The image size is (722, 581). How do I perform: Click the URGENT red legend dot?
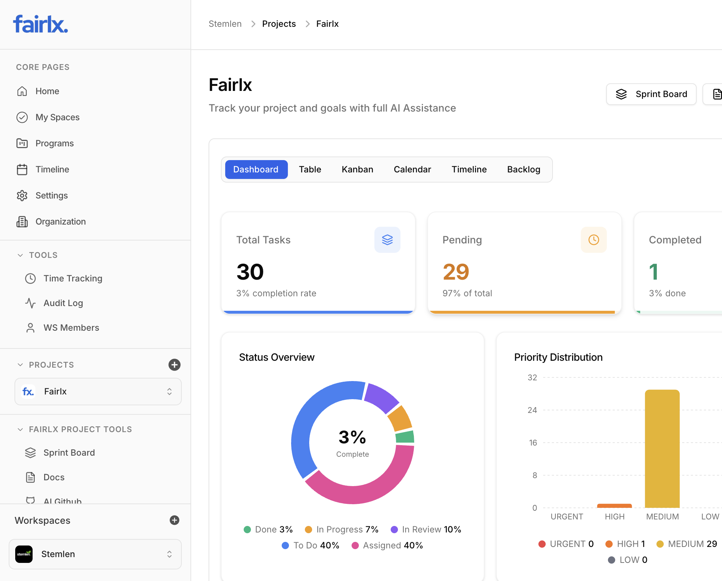(x=542, y=544)
